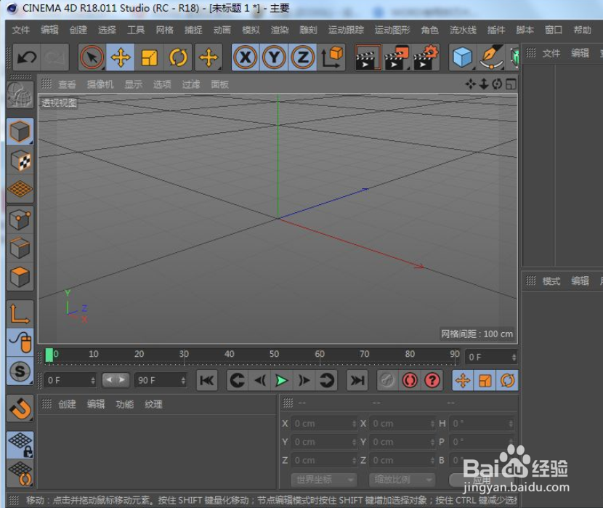Click Render to Picture Viewer icon

tap(397, 57)
